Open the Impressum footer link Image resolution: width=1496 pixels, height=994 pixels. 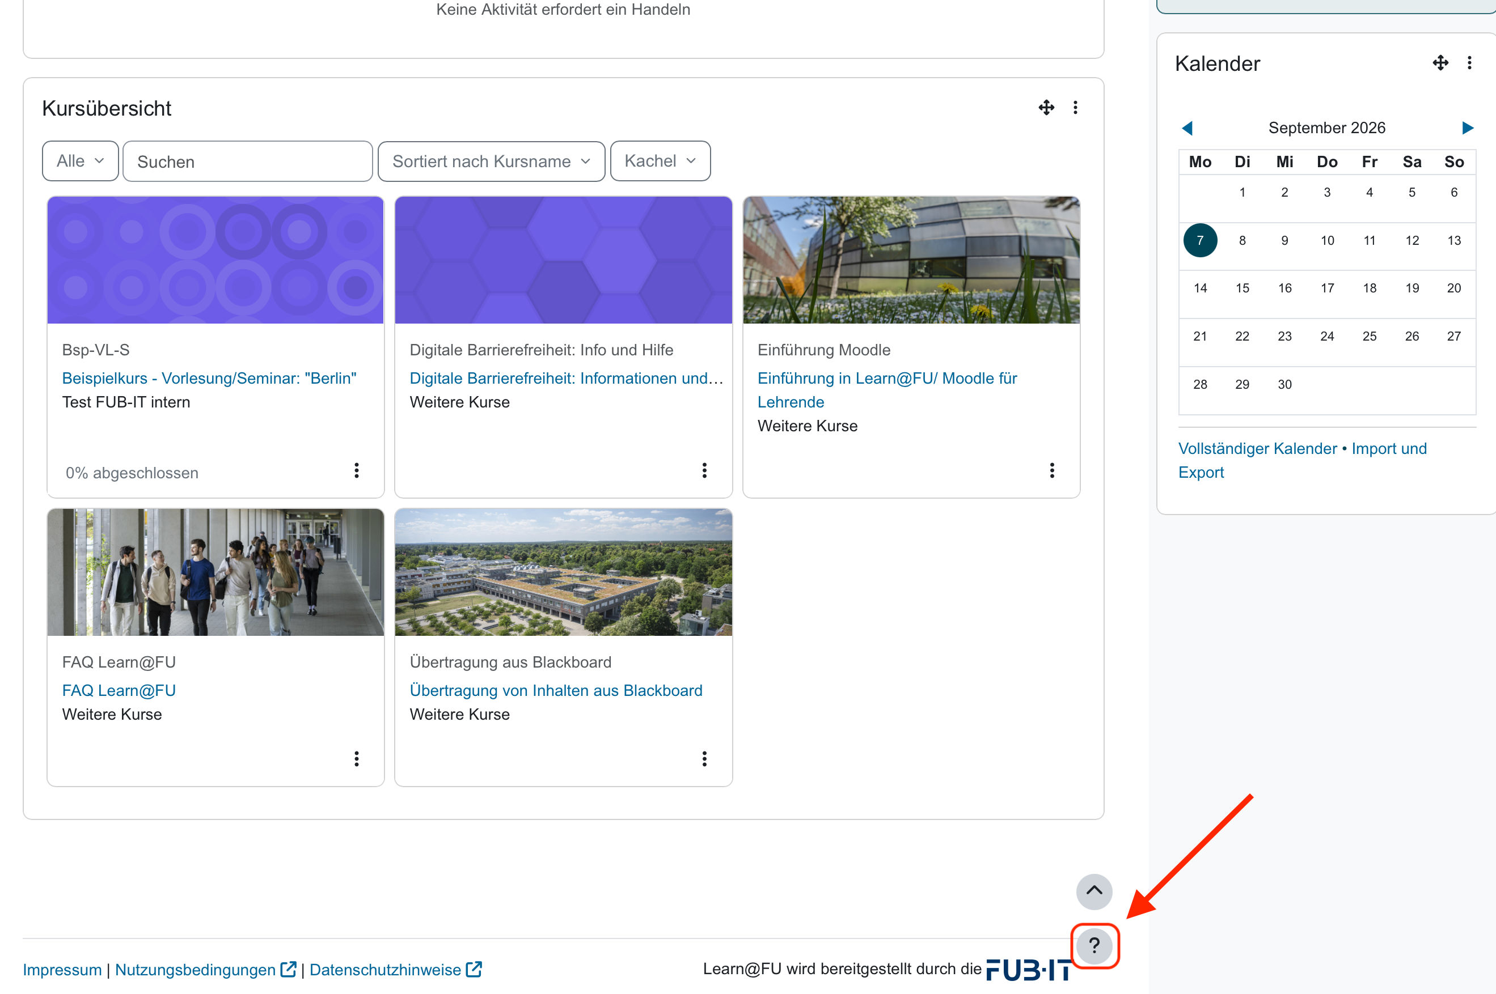point(62,970)
